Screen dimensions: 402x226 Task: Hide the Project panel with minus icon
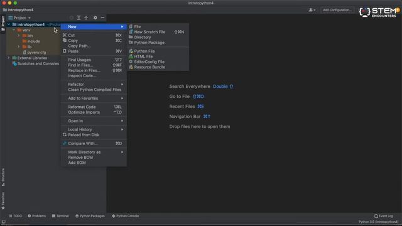[102, 18]
